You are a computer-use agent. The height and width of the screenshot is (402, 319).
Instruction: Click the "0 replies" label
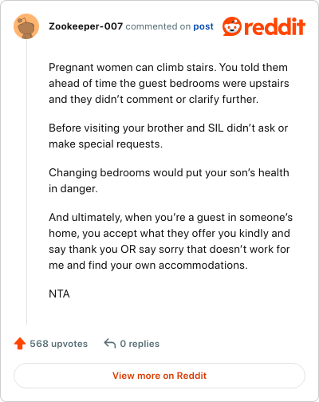140,344
